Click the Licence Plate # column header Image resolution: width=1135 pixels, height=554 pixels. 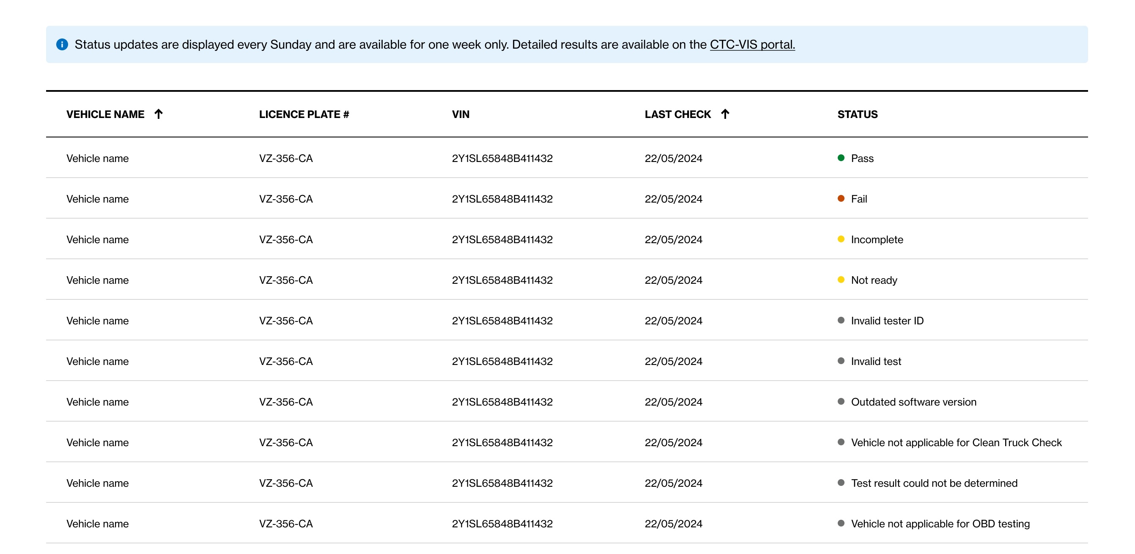[304, 115]
